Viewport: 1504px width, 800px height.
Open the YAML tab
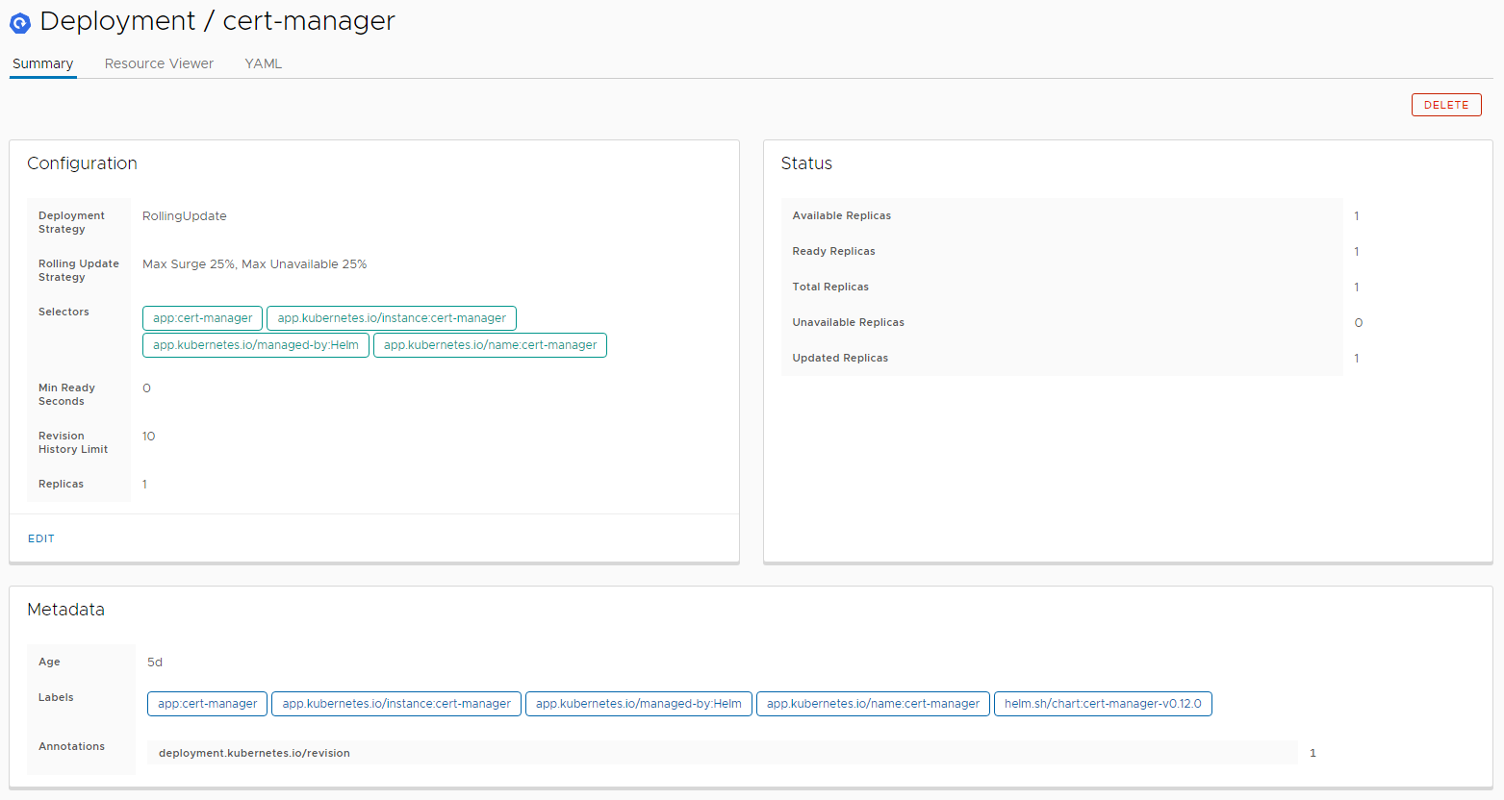click(x=263, y=63)
